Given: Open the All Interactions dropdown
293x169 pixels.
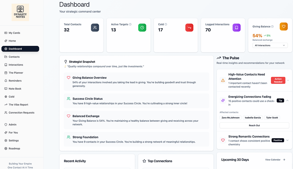Looking at the screenshot, I should point(270,45).
